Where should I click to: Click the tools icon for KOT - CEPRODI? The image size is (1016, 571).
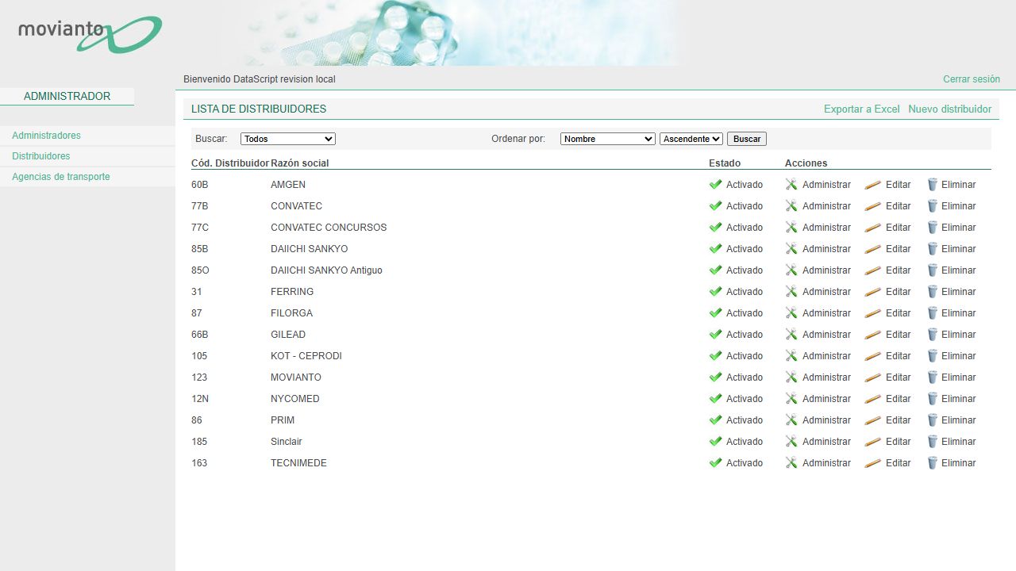coord(791,356)
